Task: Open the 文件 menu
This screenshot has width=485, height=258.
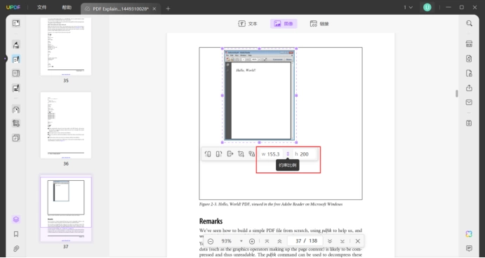Action: (x=41, y=8)
